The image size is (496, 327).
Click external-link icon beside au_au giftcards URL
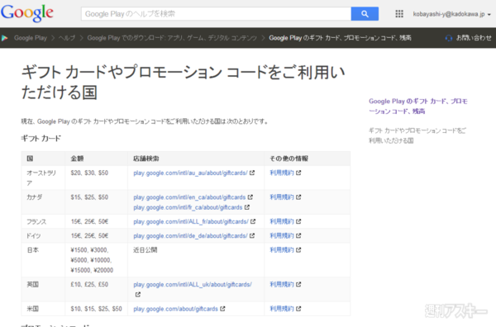pyautogui.click(x=252, y=173)
